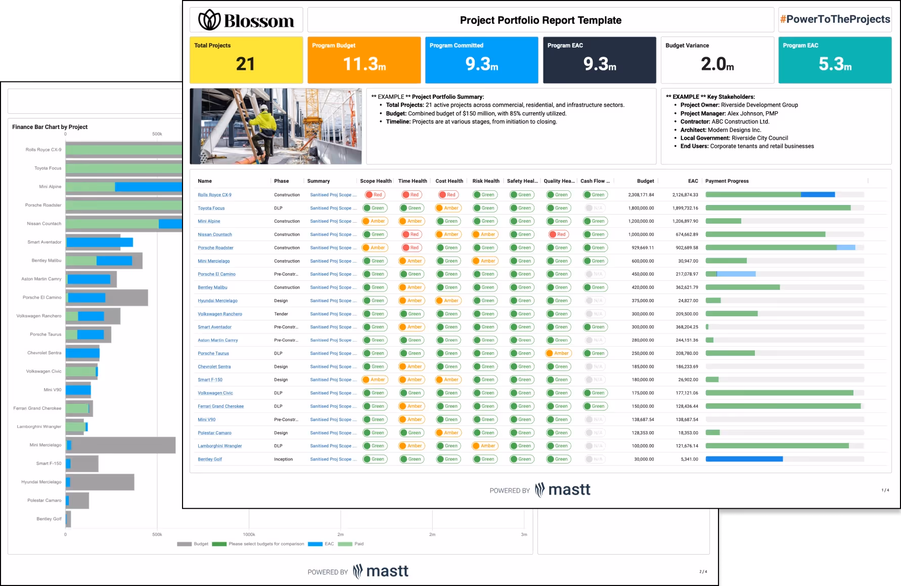The image size is (901, 586).
Task: Sort table by Payment Progress column header
Action: coord(727,181)
